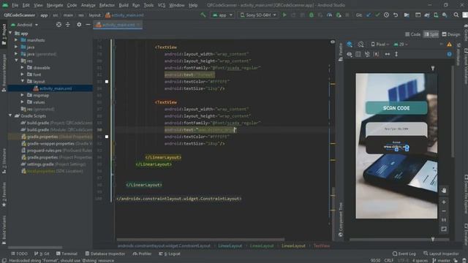Screen dimensions: 468x263
Task: Click zoom to fit screen icon
Action: coord(444,229)
